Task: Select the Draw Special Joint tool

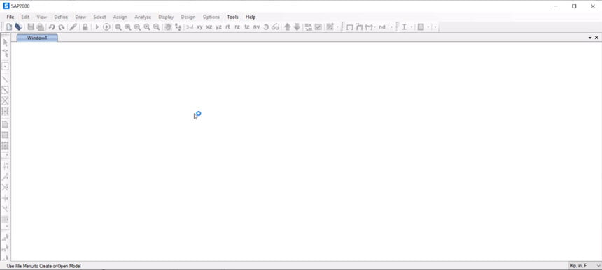Action: (5, 66)
